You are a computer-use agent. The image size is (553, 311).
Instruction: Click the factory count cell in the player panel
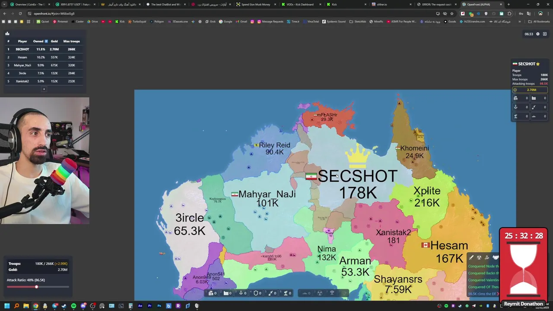tap(539, 98)
